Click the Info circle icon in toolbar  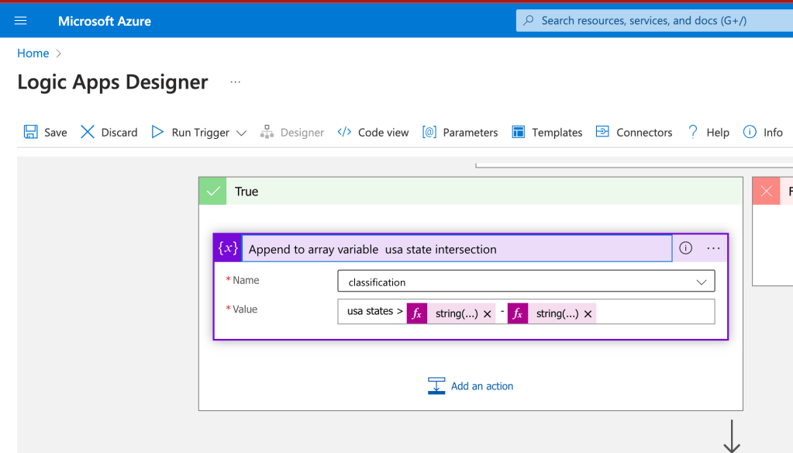click(750, 132)
